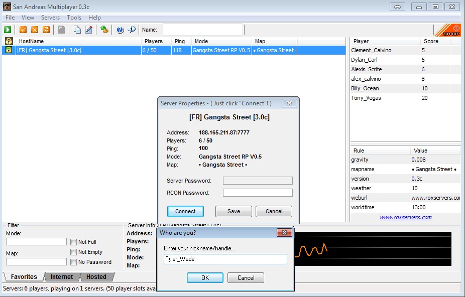Open the View menu
465x297 pixels.
(28, 18)
